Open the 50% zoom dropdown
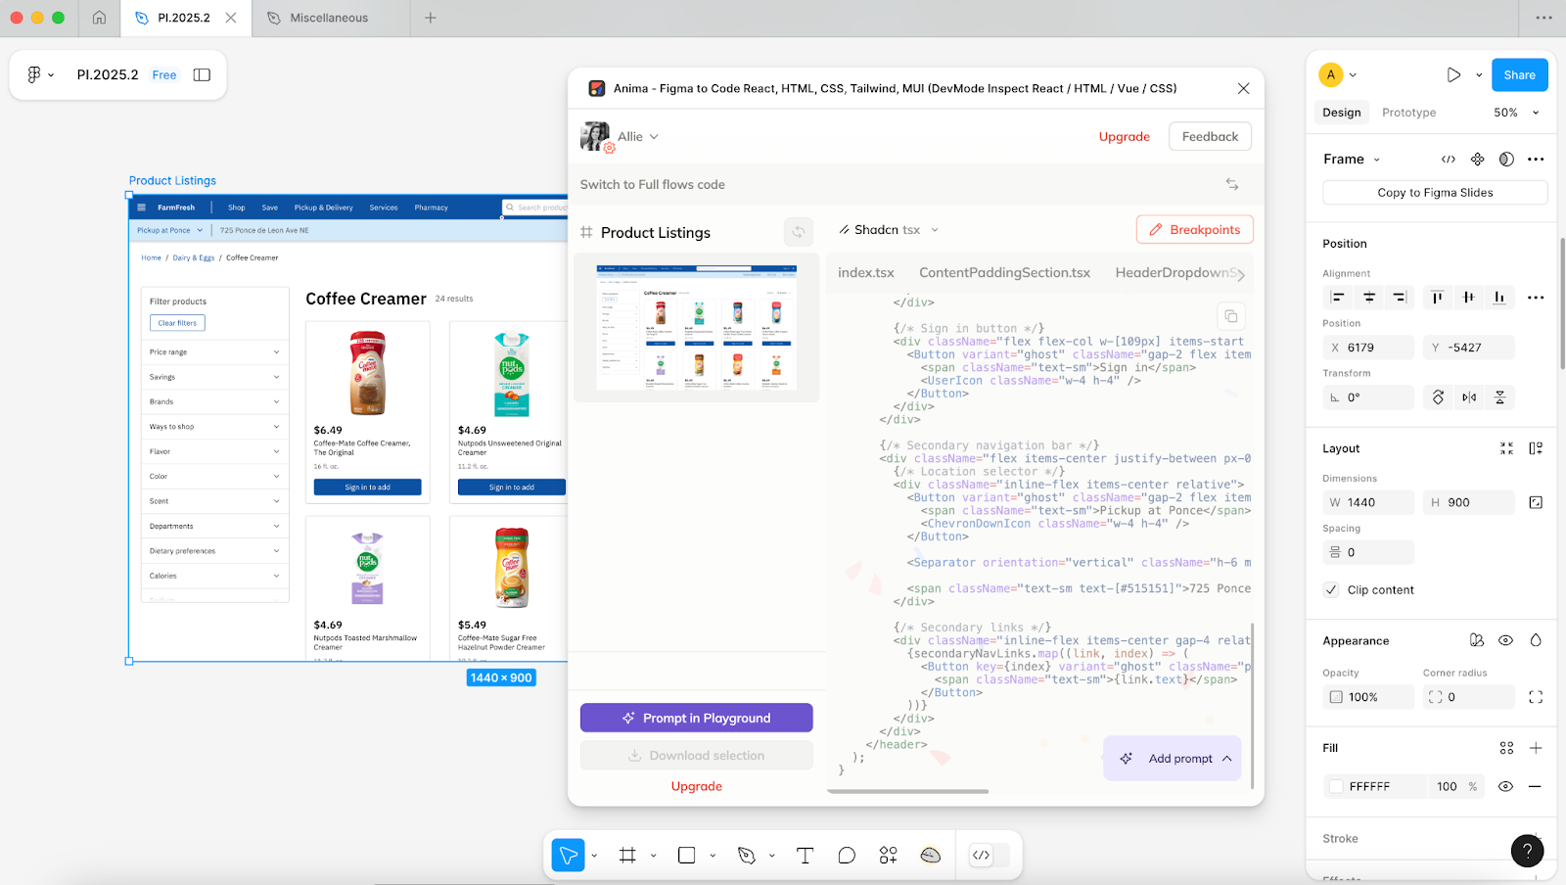The height and width of the screenshot is (885, 1566). (x=1516, y=113)
